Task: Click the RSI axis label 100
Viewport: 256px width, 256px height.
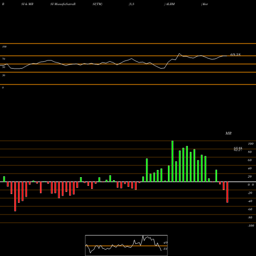Action: click(4, 47)
